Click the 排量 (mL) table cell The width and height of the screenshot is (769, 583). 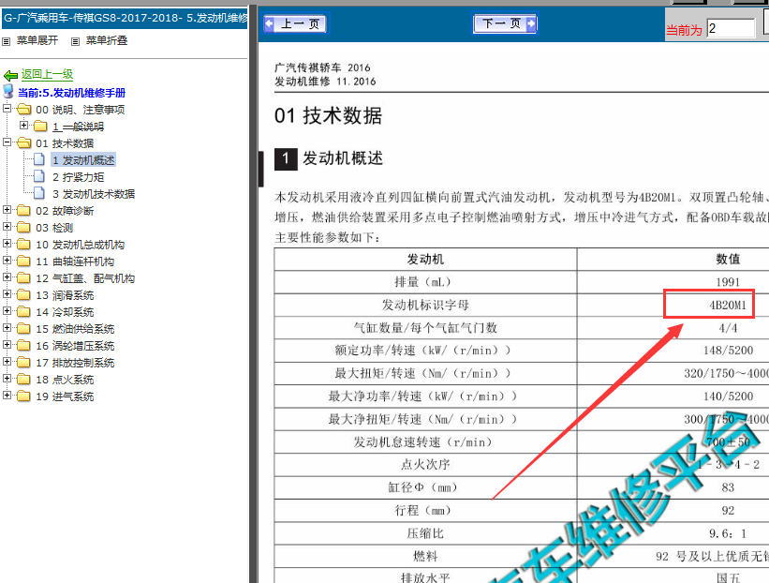coord(425,282)
